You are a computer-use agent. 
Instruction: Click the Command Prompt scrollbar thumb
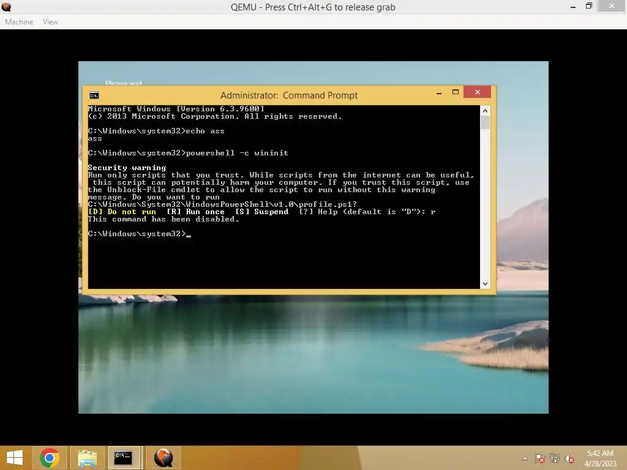point(485,122)
